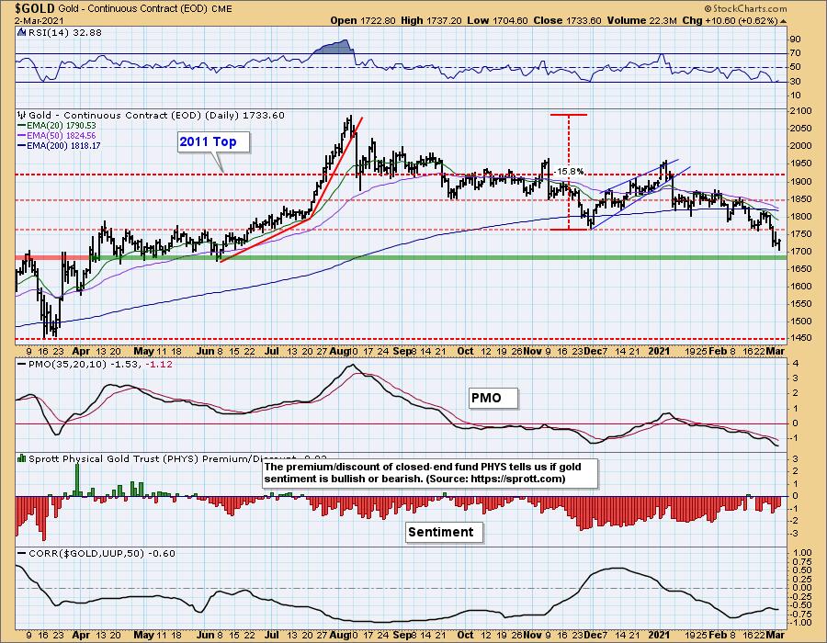
Task: Click the 1450 price axis label
Action: 801,338
